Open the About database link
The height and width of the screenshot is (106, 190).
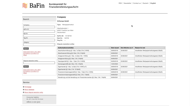[29, 90]
